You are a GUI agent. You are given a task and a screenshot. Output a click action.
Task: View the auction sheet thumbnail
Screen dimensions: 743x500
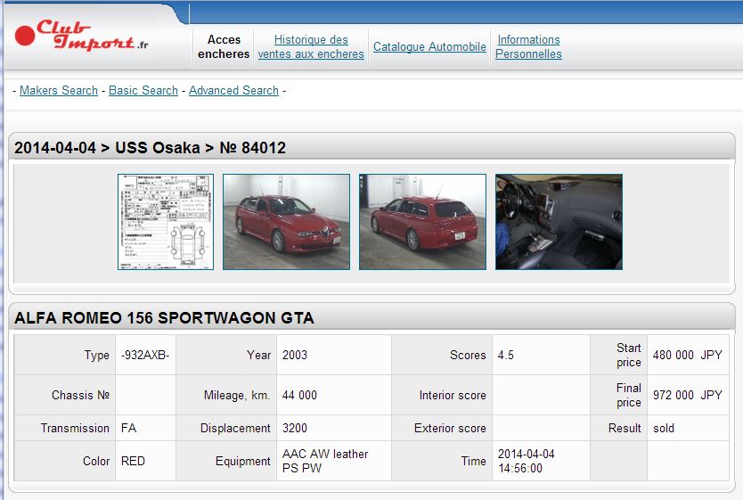click(x=166, y=222)
